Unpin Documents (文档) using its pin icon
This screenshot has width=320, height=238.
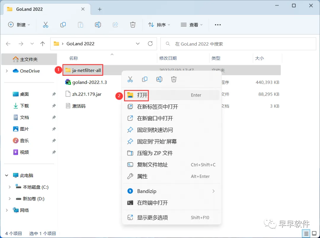pyautogui.click(x=54, y=118)
